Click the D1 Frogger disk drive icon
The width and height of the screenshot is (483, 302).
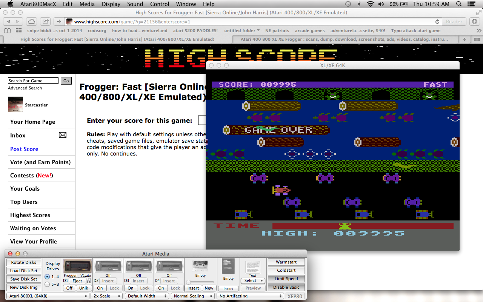tap(77, 266)
